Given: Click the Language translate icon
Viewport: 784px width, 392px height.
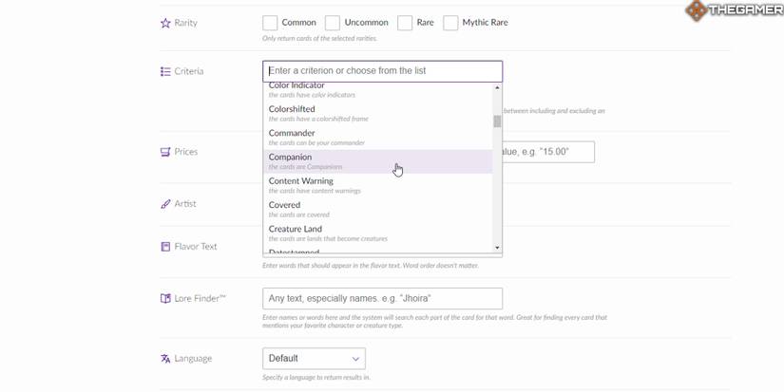Looking at the screenshot, I should tap(165, 359).
